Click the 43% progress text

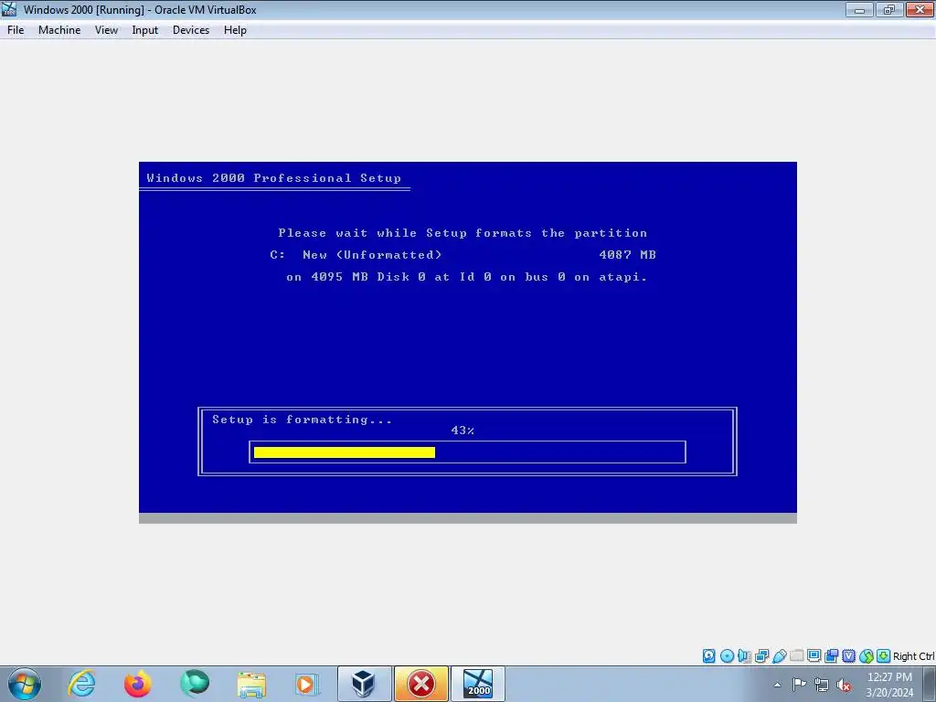(x=463, y=431)
